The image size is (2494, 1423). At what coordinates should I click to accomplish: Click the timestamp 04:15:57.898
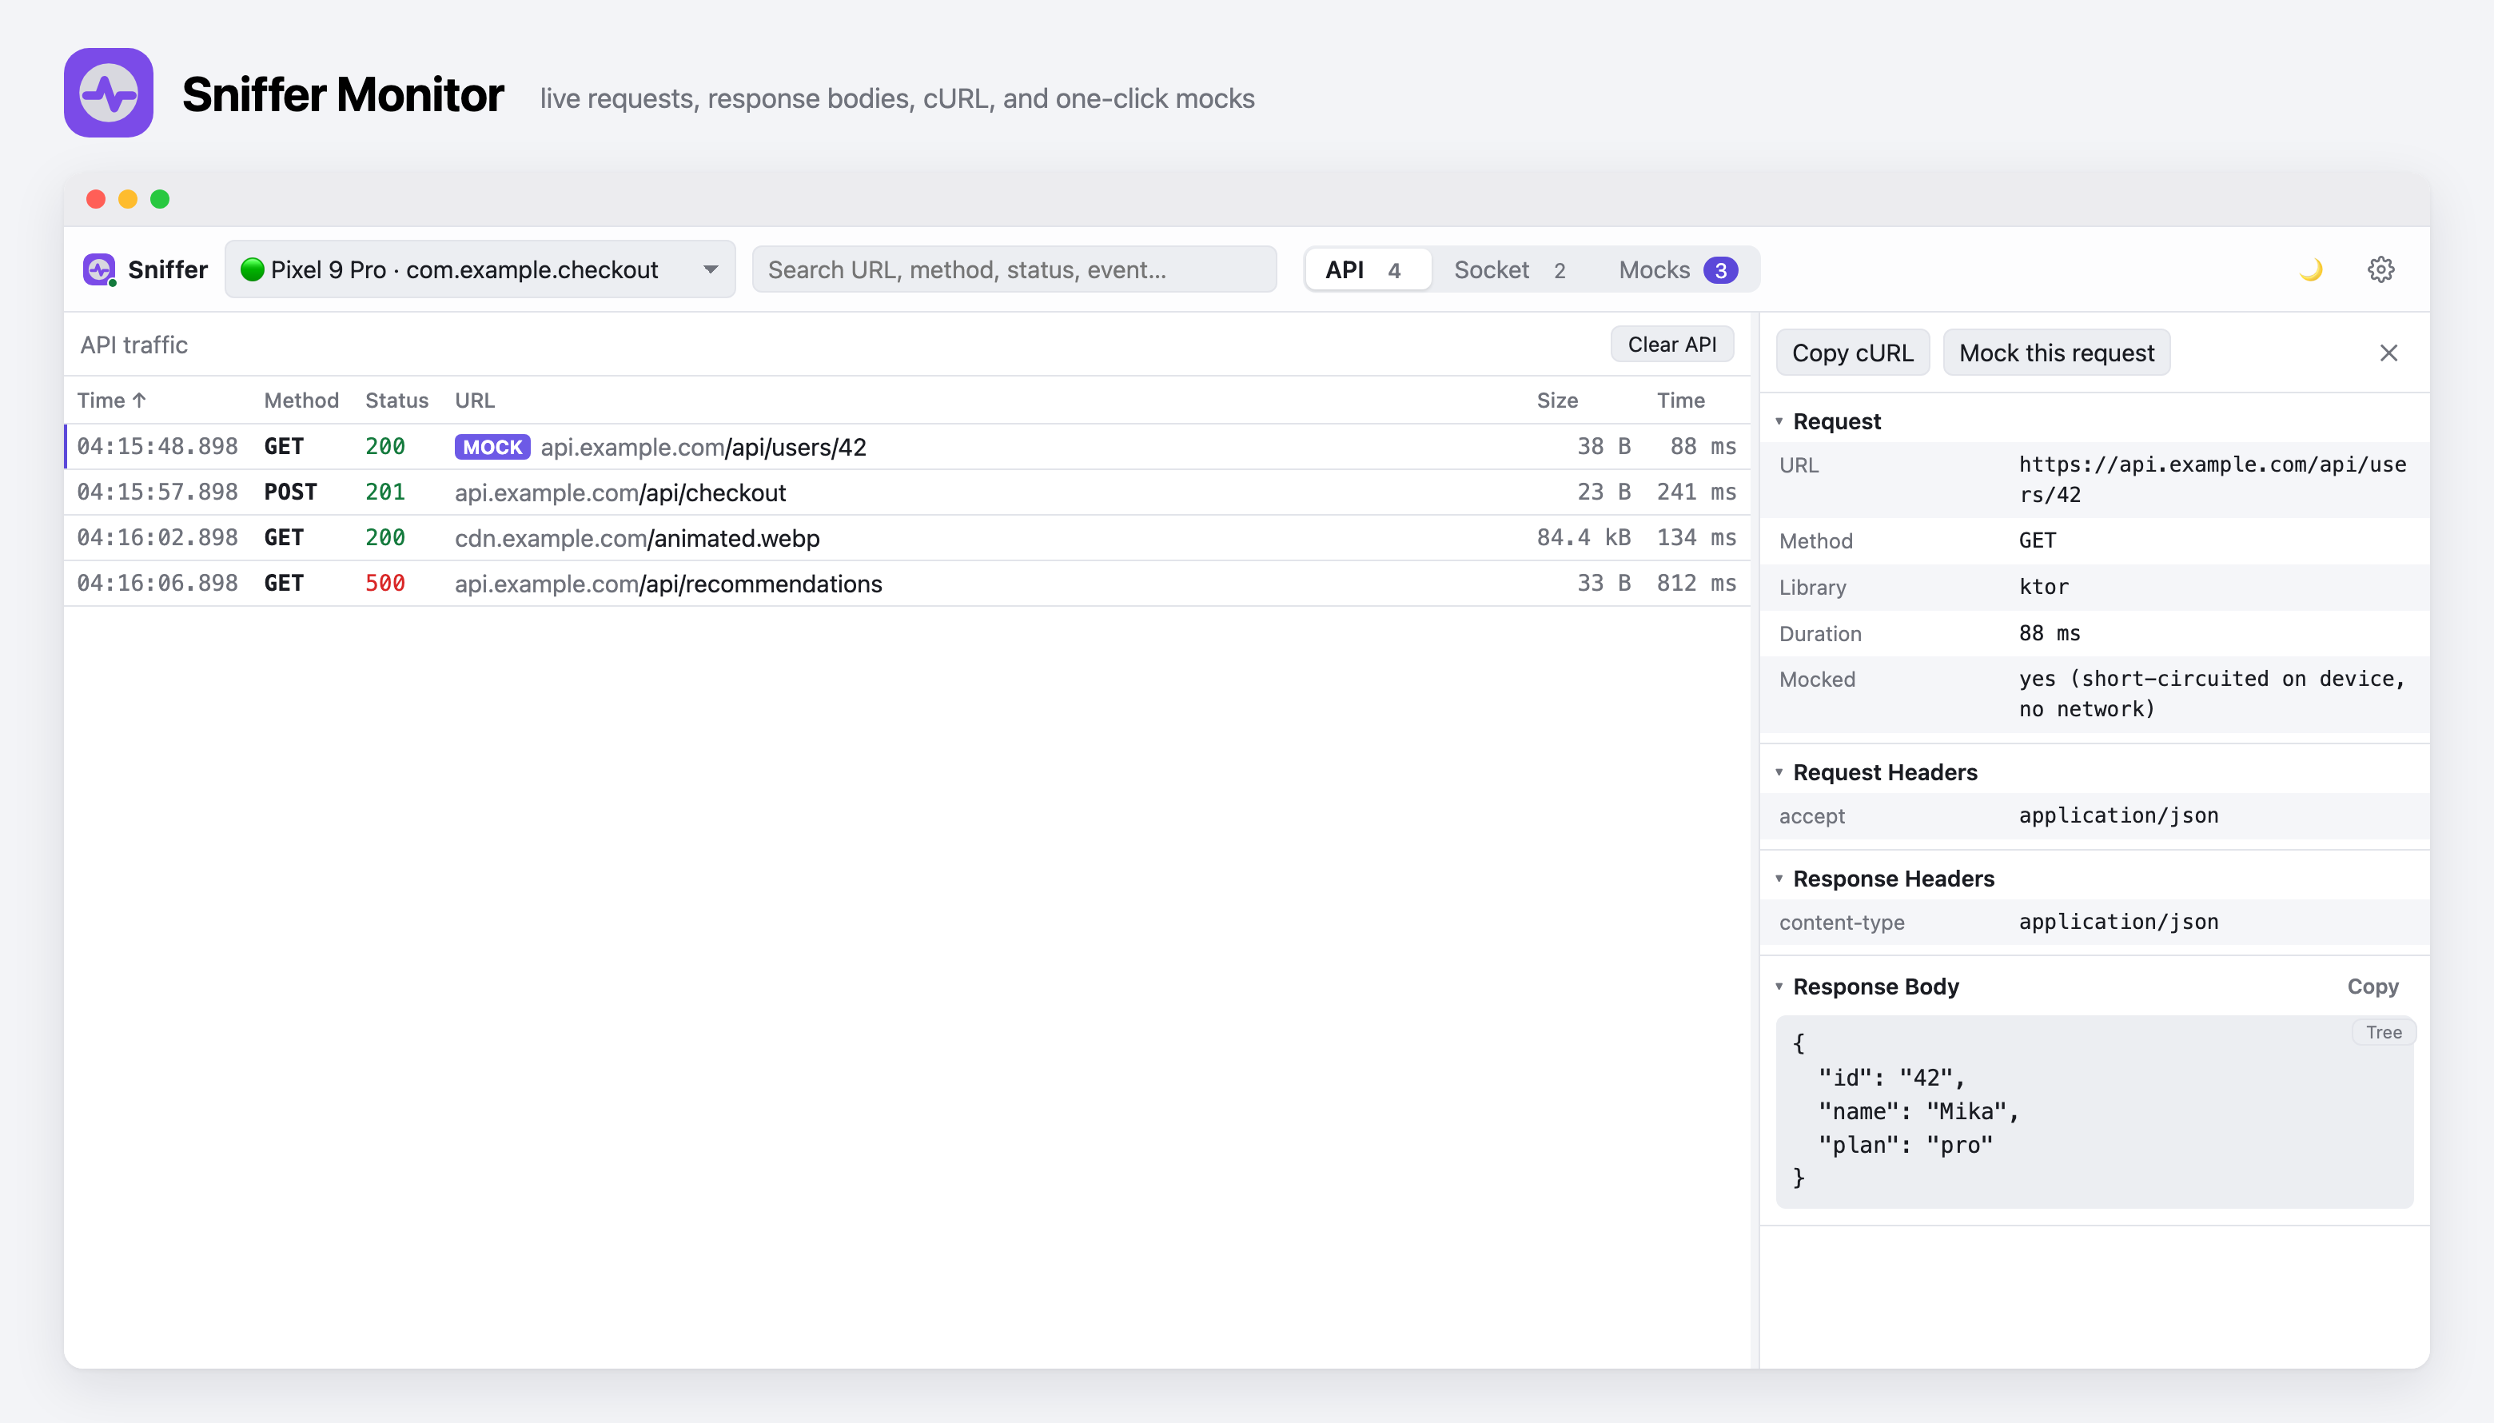[157, 492]
